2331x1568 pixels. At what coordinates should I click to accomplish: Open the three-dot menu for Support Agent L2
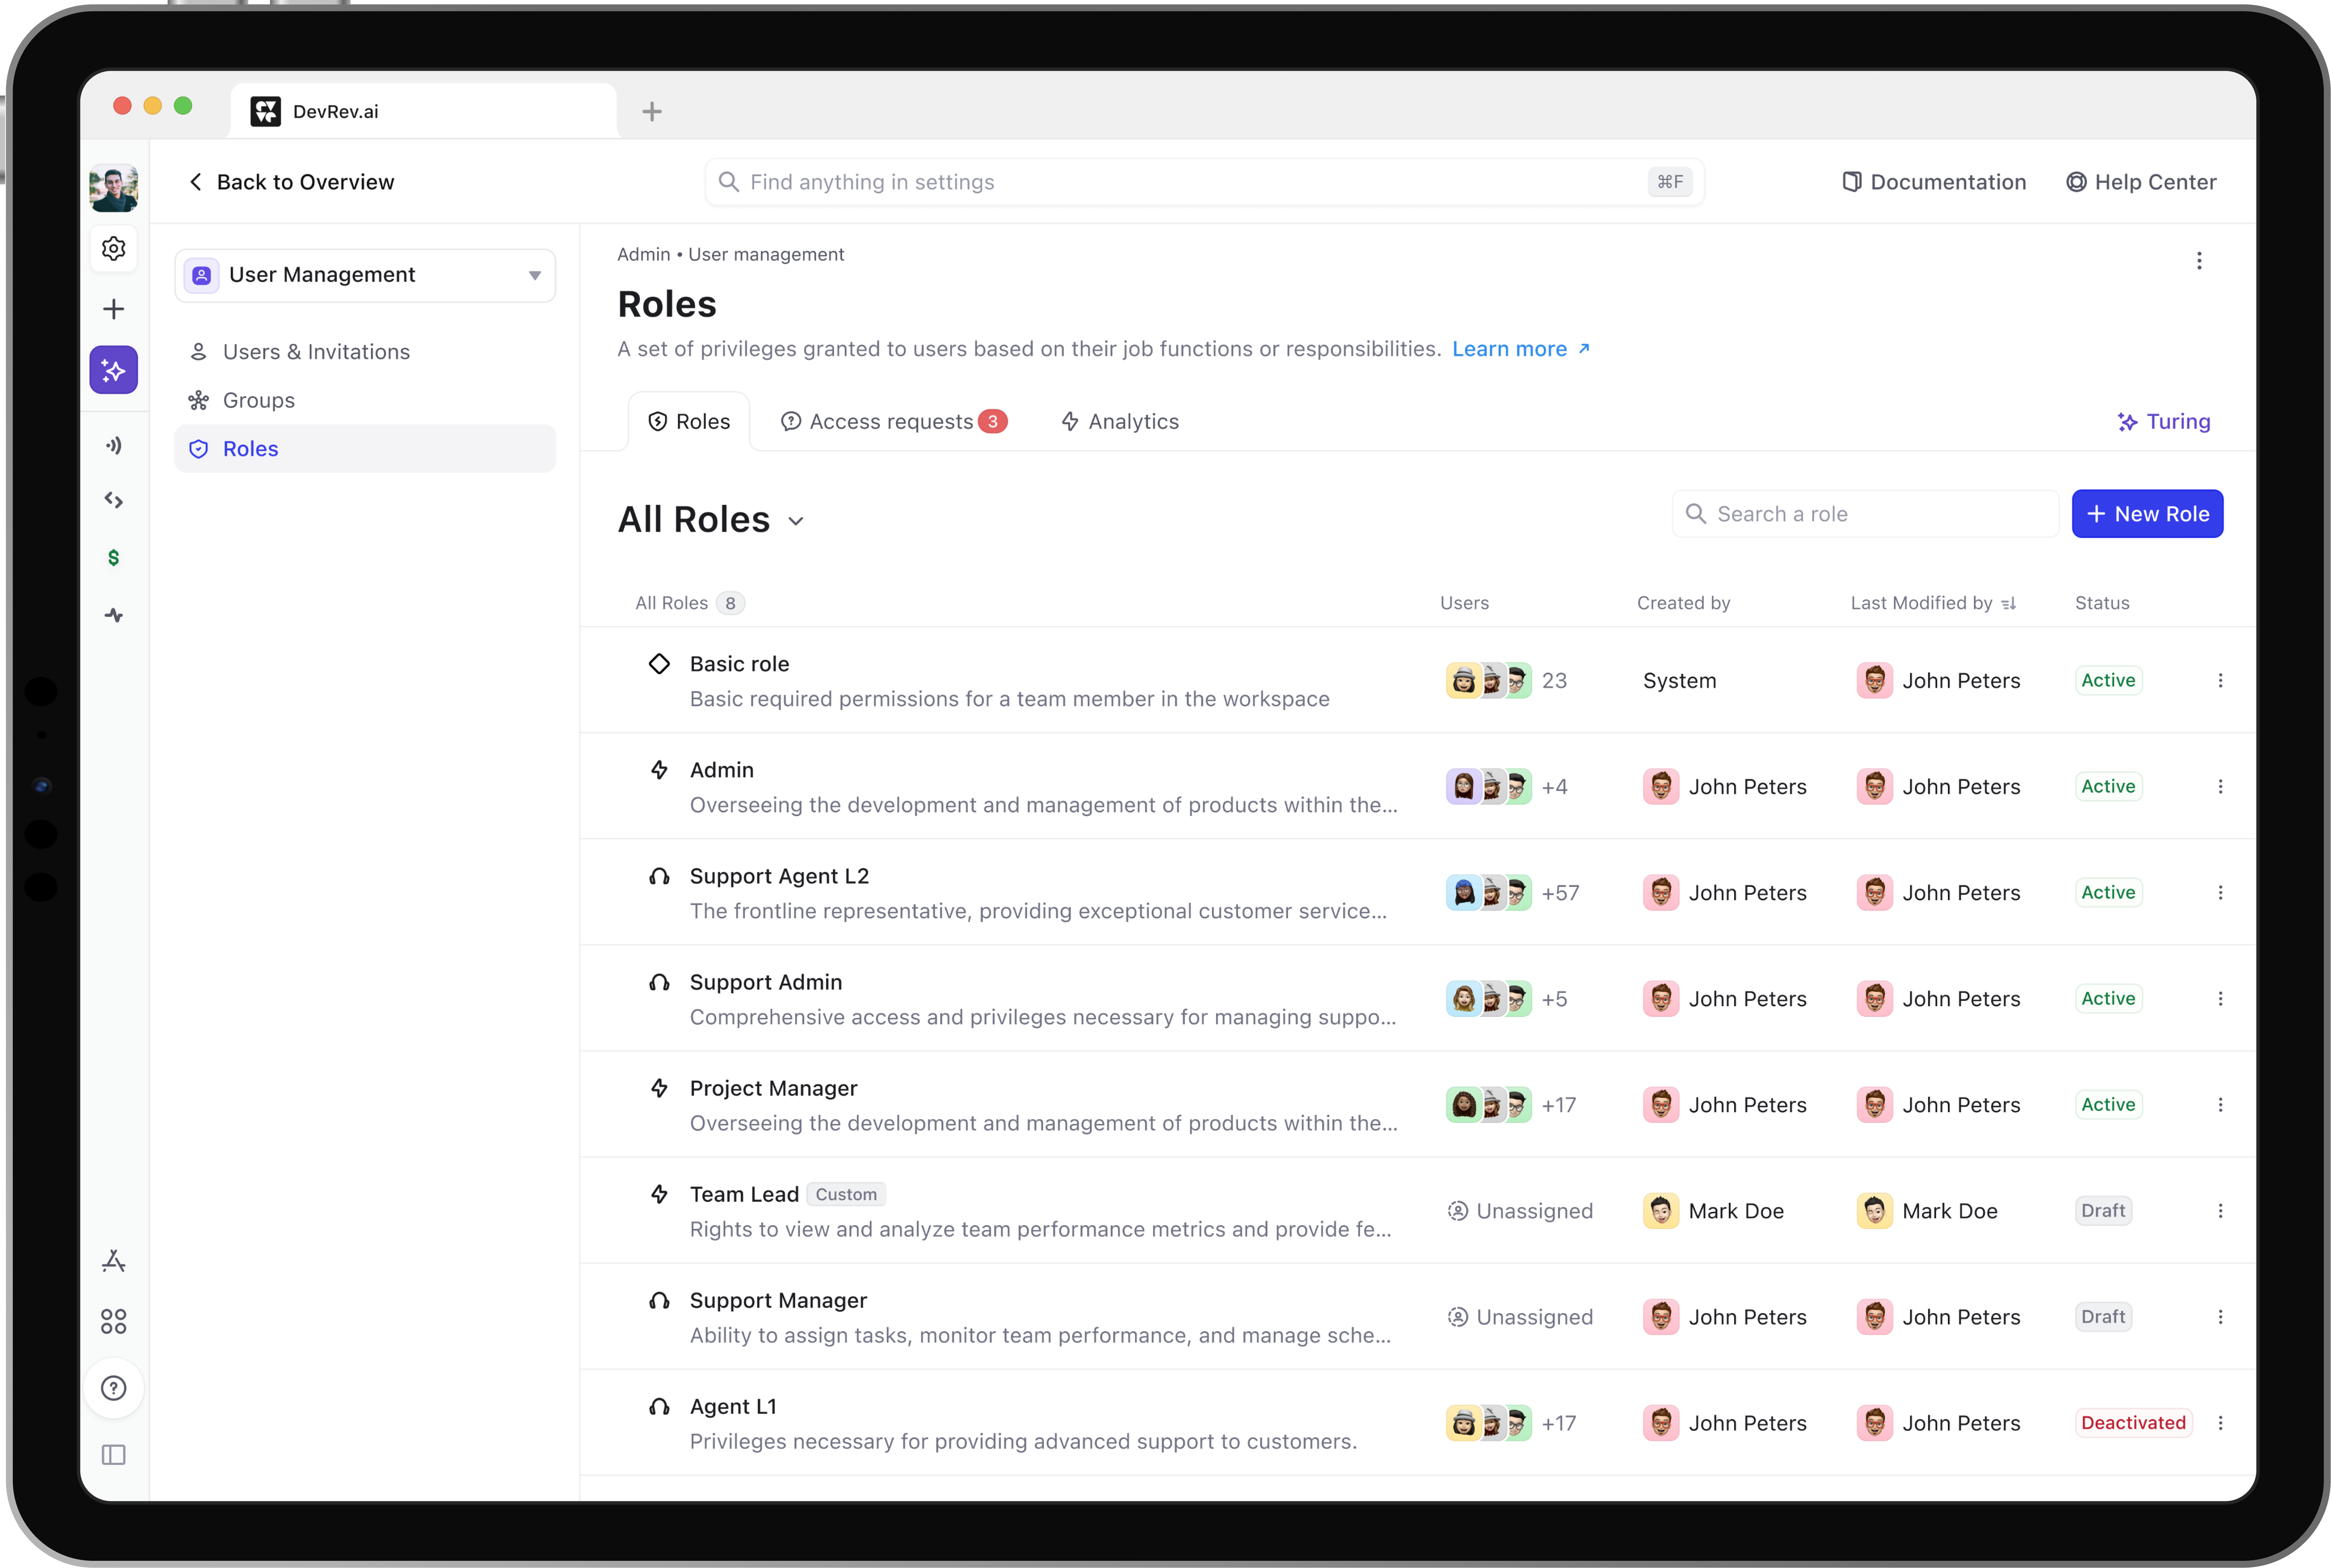(2220, 893)
